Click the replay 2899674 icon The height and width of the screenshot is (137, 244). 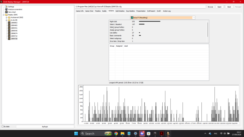[x=9, y=33]
